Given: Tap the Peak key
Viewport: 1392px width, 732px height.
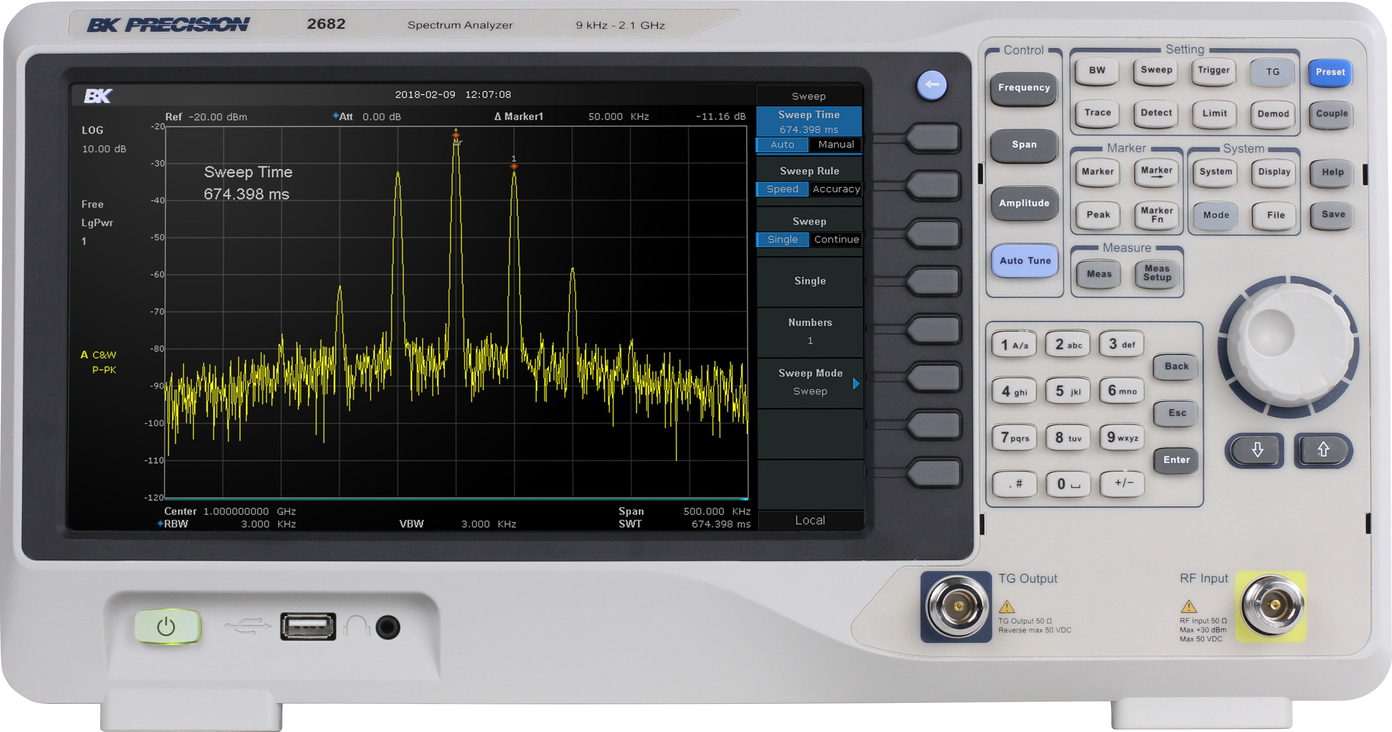Looking at the screenshot, I should tap(1098, 215).
